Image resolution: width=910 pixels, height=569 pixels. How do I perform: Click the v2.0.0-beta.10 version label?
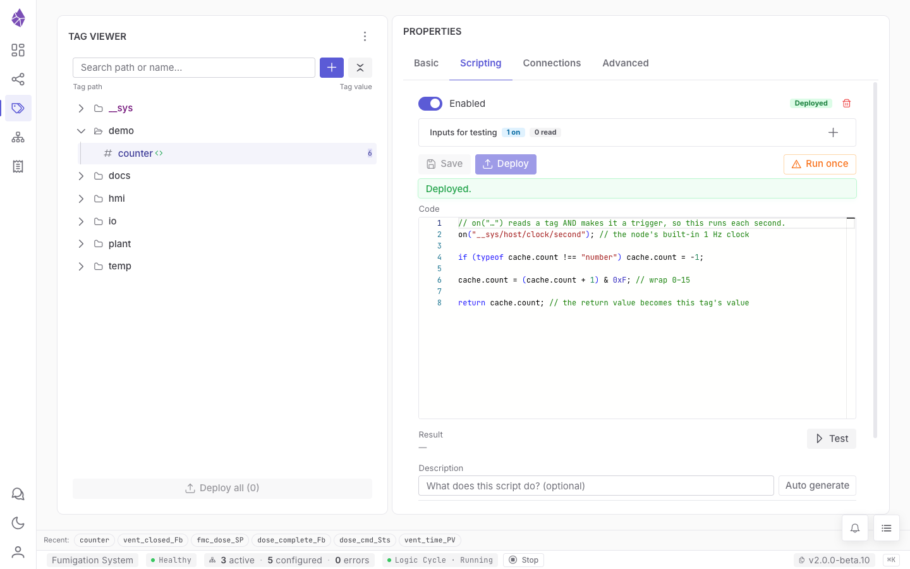tap(835, 560)
